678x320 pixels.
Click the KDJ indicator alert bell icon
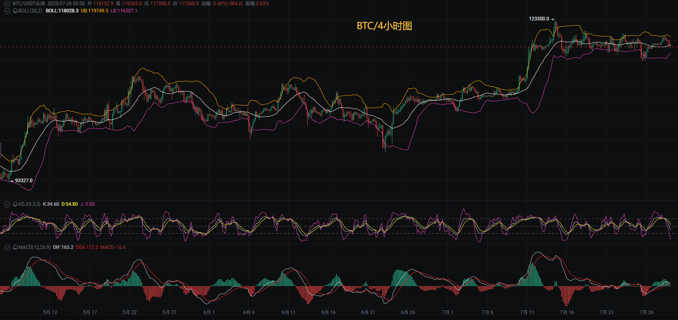pos(15,204)
